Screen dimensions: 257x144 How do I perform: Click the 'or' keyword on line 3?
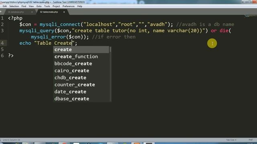click(x=214, y=31)
